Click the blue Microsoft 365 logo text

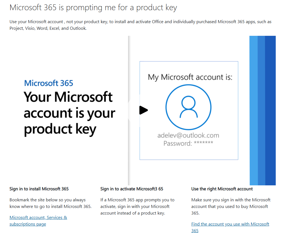(x=48, y=83)
